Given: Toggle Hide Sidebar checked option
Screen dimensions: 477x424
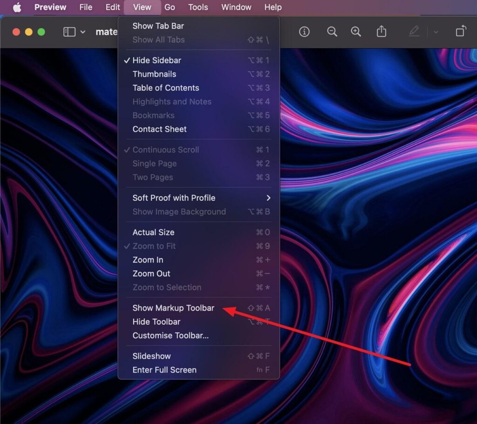Looking at the screenshot, I should (x=198, y=60).
